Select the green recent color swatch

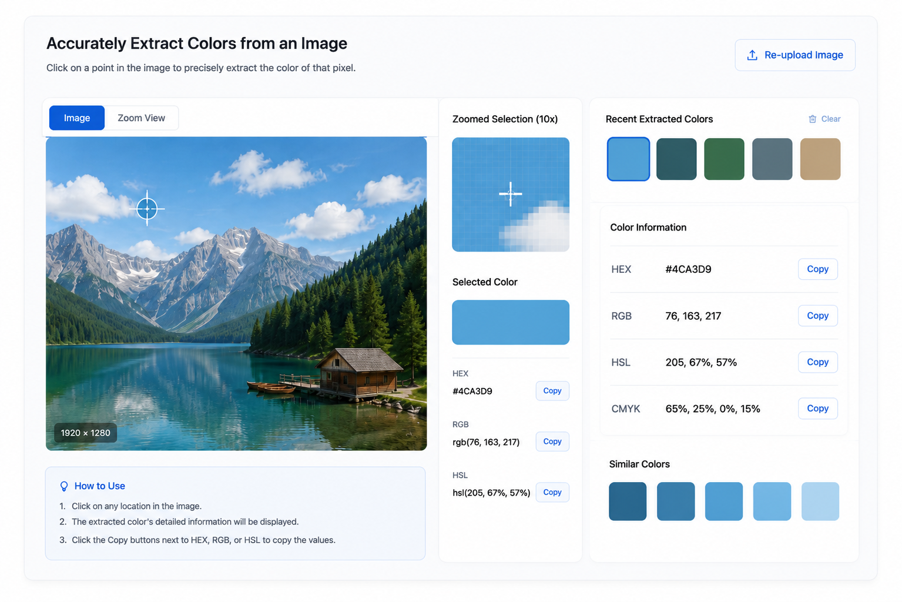coord(724,159)
